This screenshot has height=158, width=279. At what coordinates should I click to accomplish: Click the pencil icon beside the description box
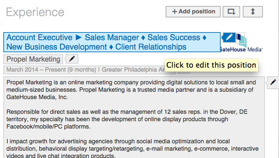click(273, 82)
